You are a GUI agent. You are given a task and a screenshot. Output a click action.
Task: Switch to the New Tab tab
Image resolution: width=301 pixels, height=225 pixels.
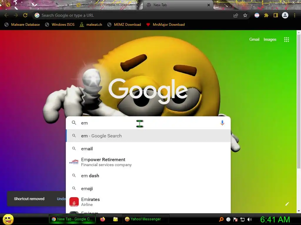tap(178, 5)
